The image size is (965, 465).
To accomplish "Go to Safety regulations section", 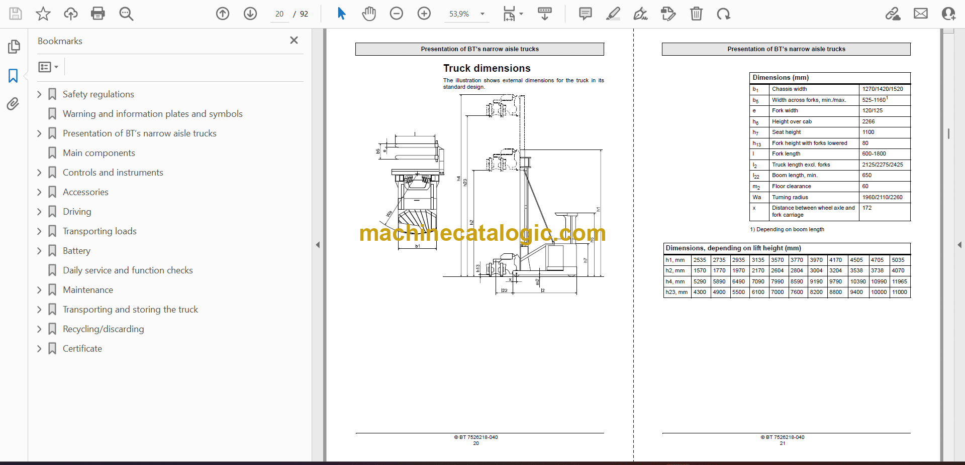I will [x=99, y=94].
